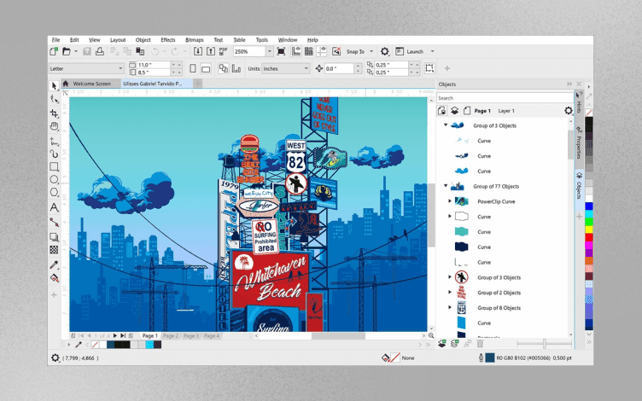Select the Interactive Fill tool
Viewport: 642px width, 401px height.
(54, 278)
